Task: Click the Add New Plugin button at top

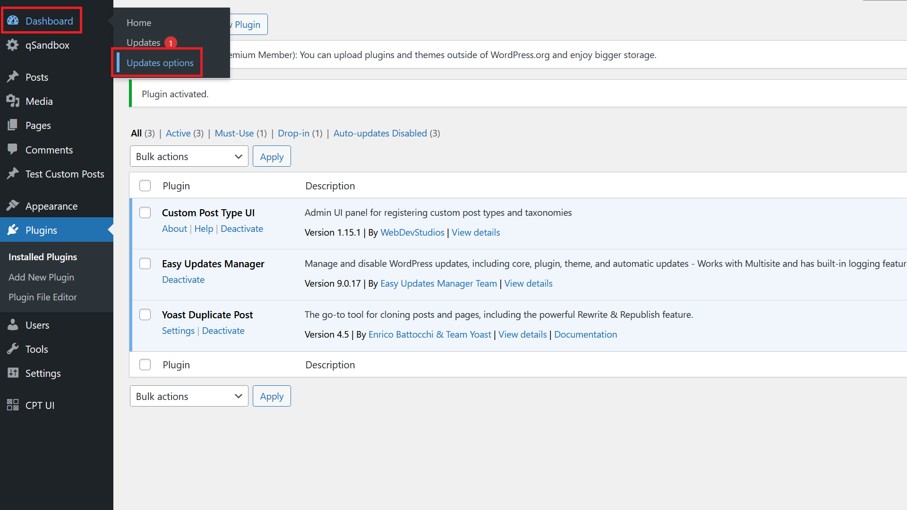Action: (248, 24)
